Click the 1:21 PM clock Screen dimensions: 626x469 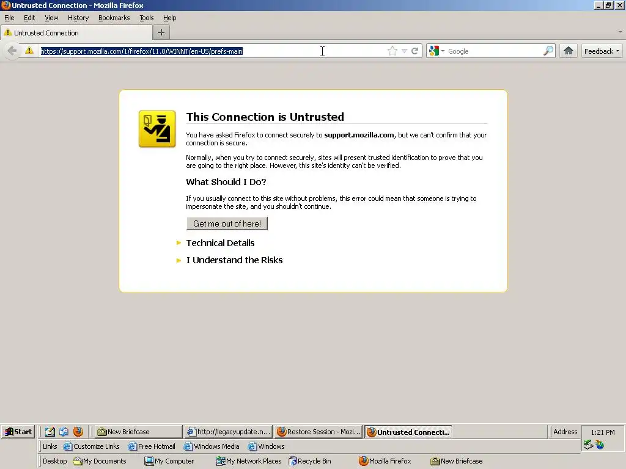click(x=602, y=432)
